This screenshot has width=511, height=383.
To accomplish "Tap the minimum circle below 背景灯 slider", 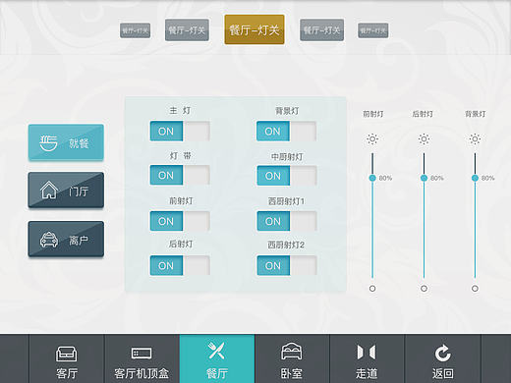I will [x=475, y=289].
